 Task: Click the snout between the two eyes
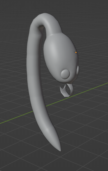pos(73,76)
